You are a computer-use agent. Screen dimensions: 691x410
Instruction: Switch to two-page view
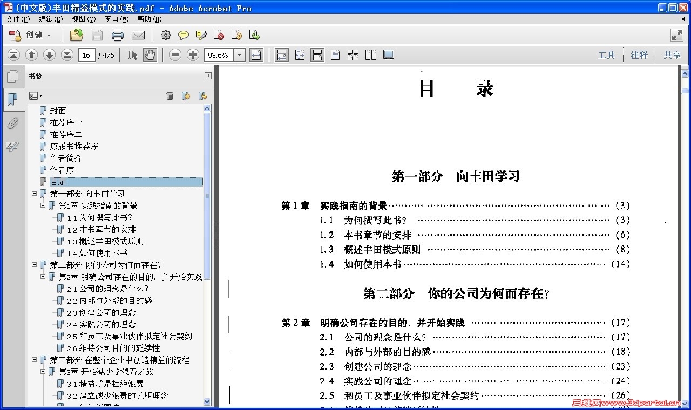pos(370,54)
